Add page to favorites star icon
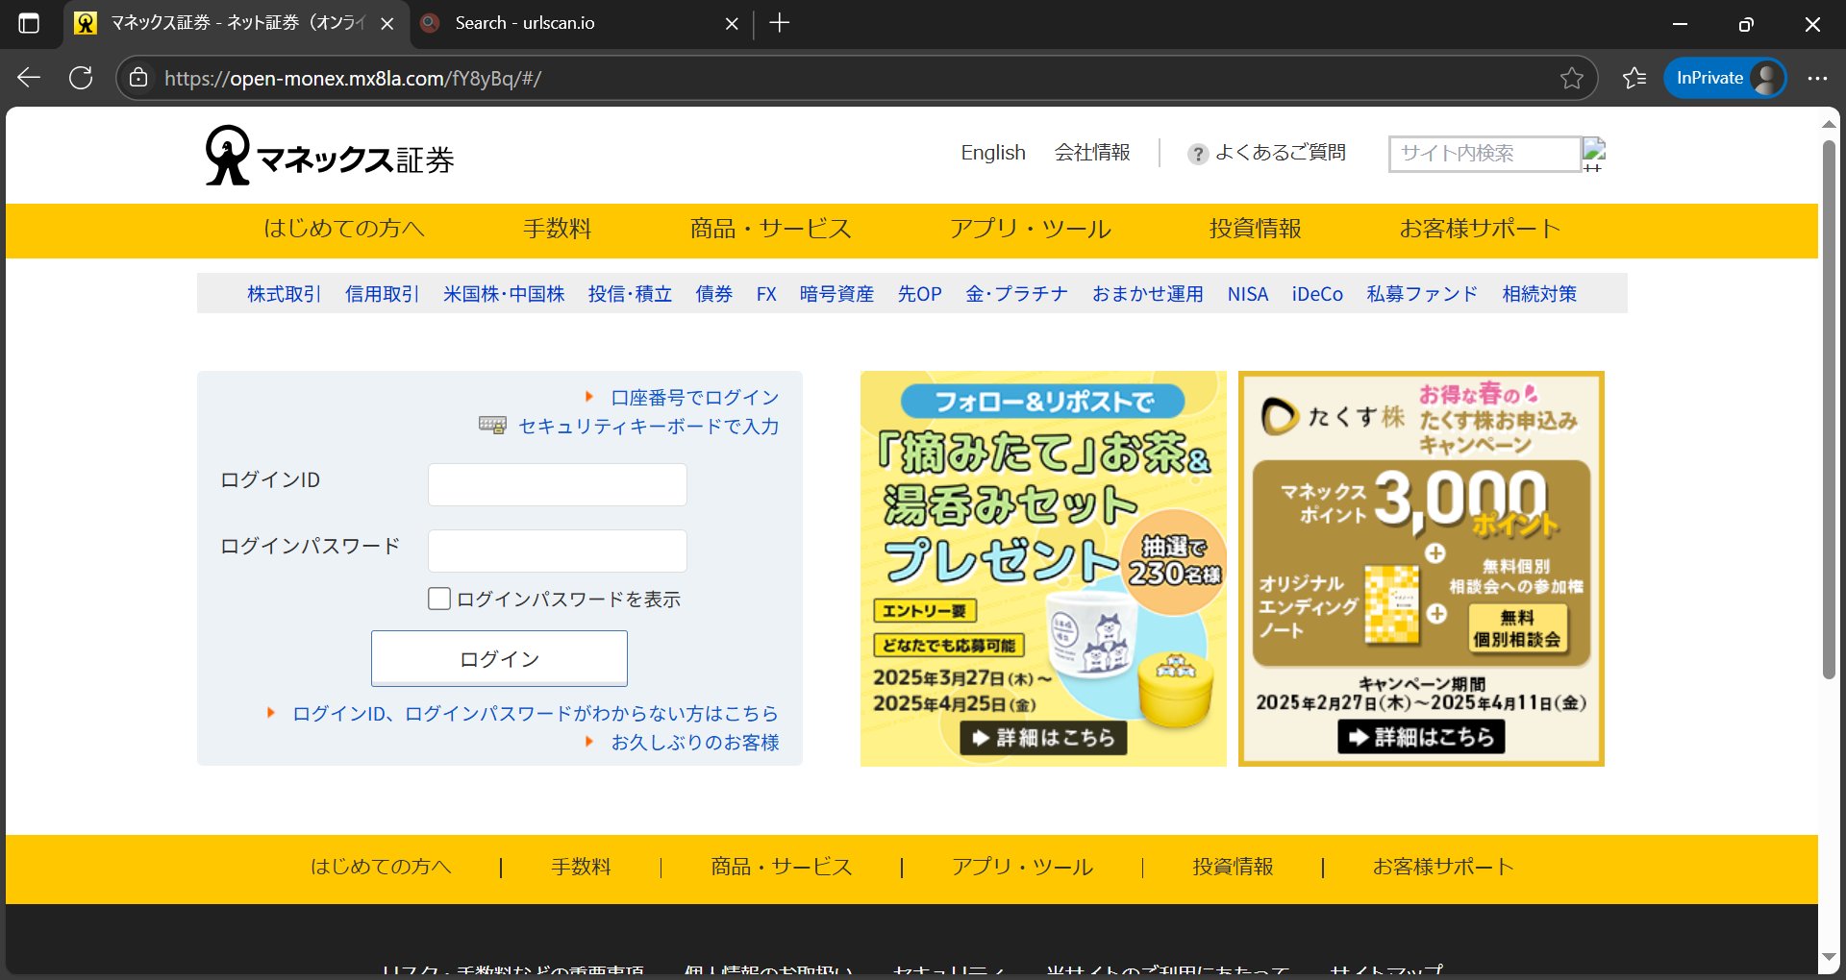Viewport: 1846px width, 980px height. coord(1571,78)
